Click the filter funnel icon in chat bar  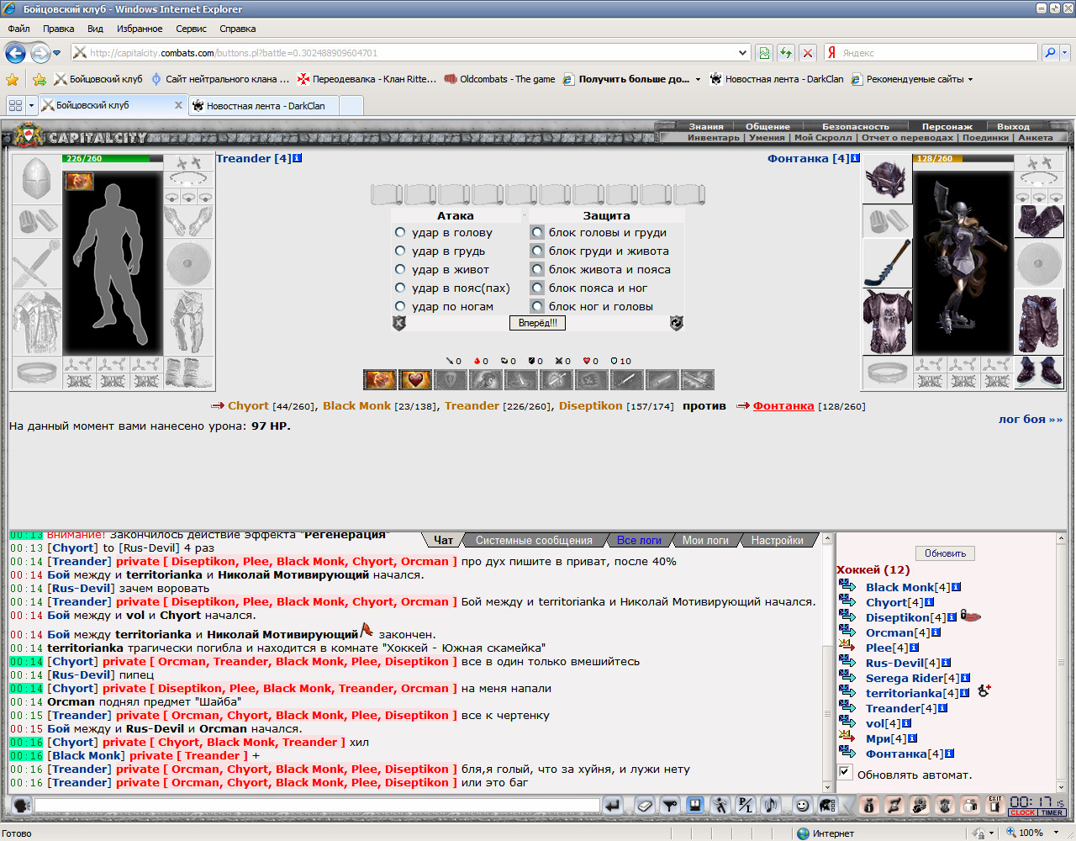(669, 806)
